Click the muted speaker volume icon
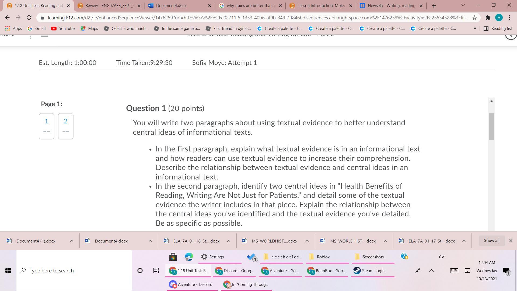The image size is (517, 291). tap(442, 257)
